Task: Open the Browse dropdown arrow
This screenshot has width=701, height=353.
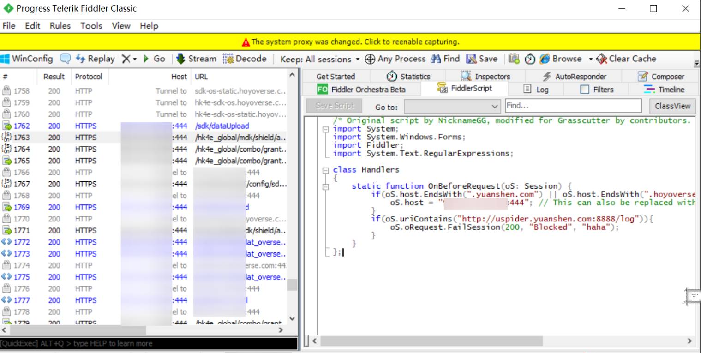Action: (x=590, y=59)
